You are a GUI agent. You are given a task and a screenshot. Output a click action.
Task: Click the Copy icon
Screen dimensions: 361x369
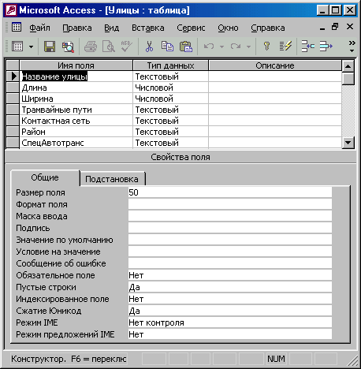(x=167, y=47)
